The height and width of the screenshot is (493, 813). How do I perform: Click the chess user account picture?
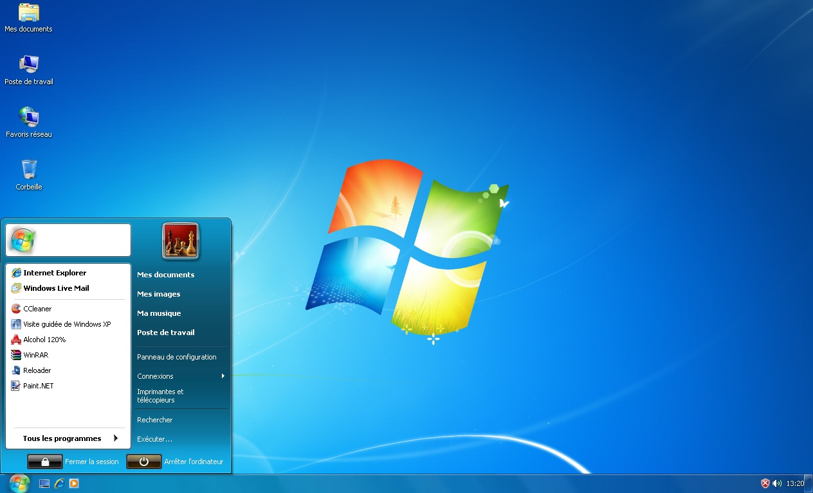point(181,241)
